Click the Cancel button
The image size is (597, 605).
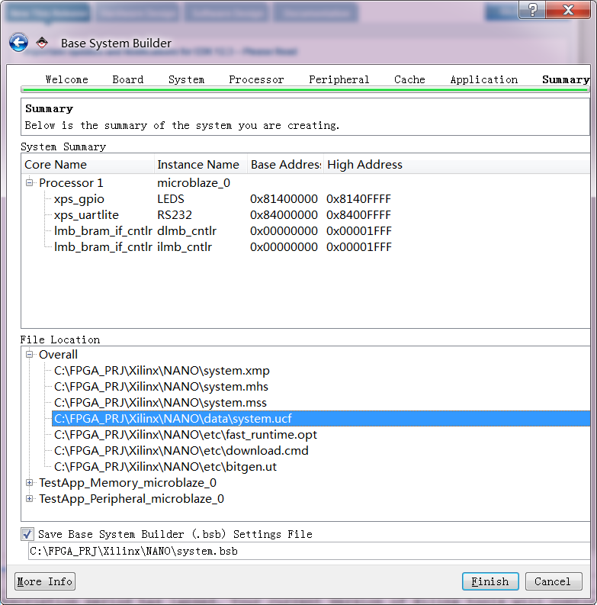point(553,581)
